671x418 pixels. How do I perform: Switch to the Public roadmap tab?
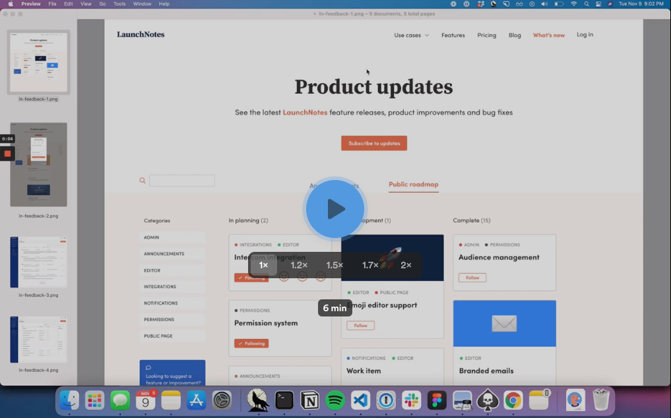click(x=414, y=185)
